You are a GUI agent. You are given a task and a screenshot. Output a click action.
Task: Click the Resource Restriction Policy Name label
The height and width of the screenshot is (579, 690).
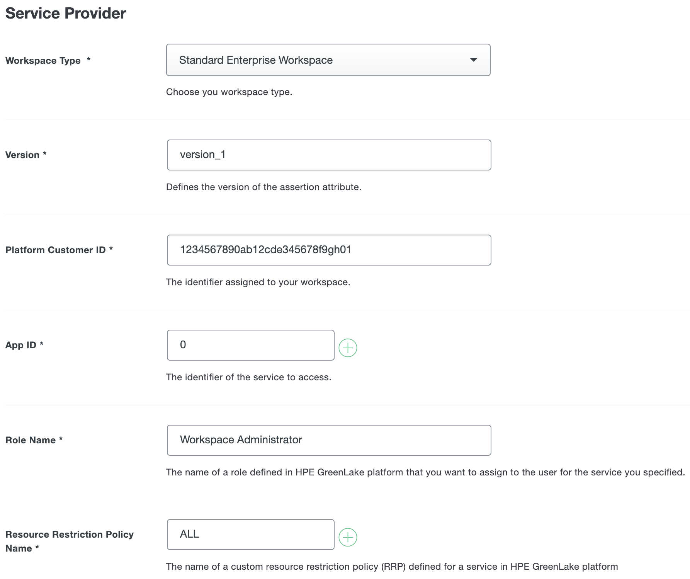point(69,541)
